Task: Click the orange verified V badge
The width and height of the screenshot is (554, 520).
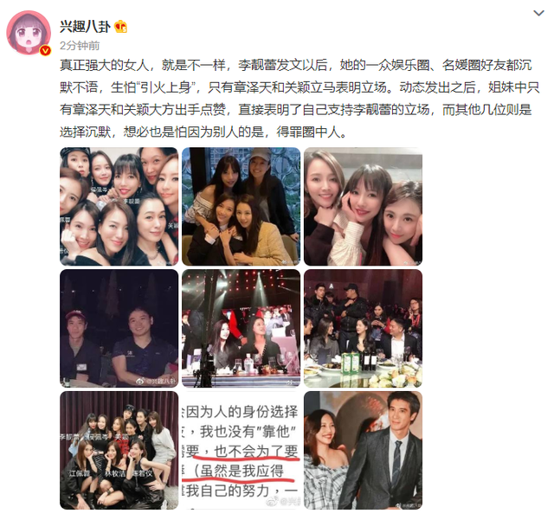Action: (x=45, y=50)
